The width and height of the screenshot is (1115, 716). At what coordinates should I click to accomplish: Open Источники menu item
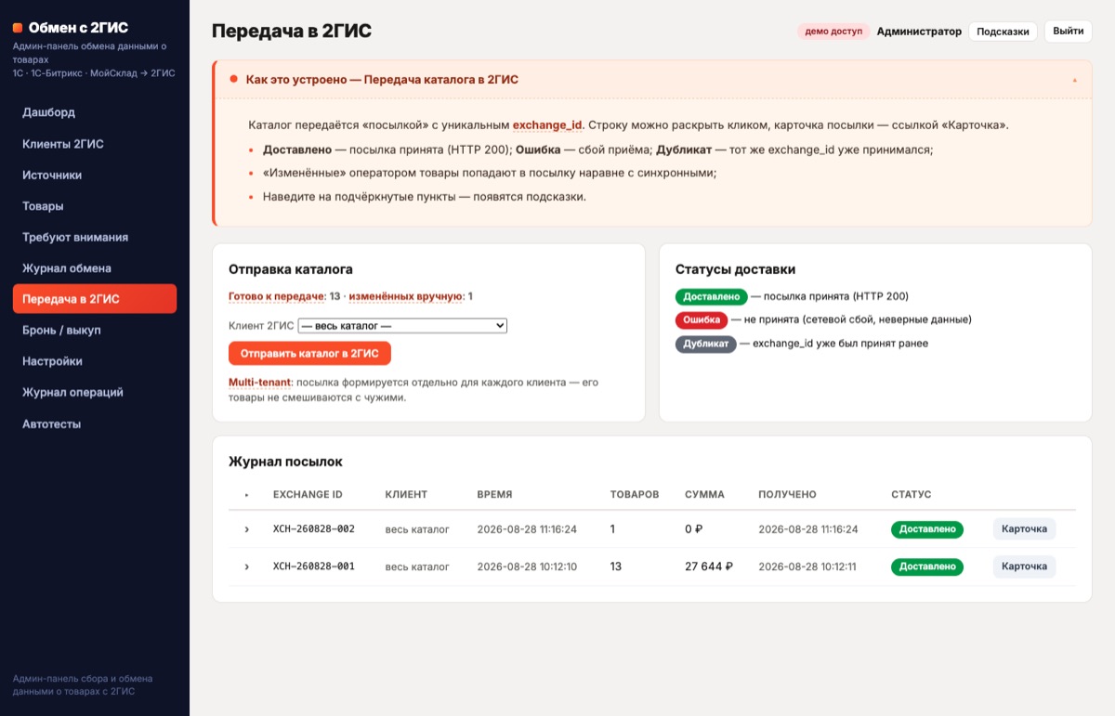pos(95,175)
